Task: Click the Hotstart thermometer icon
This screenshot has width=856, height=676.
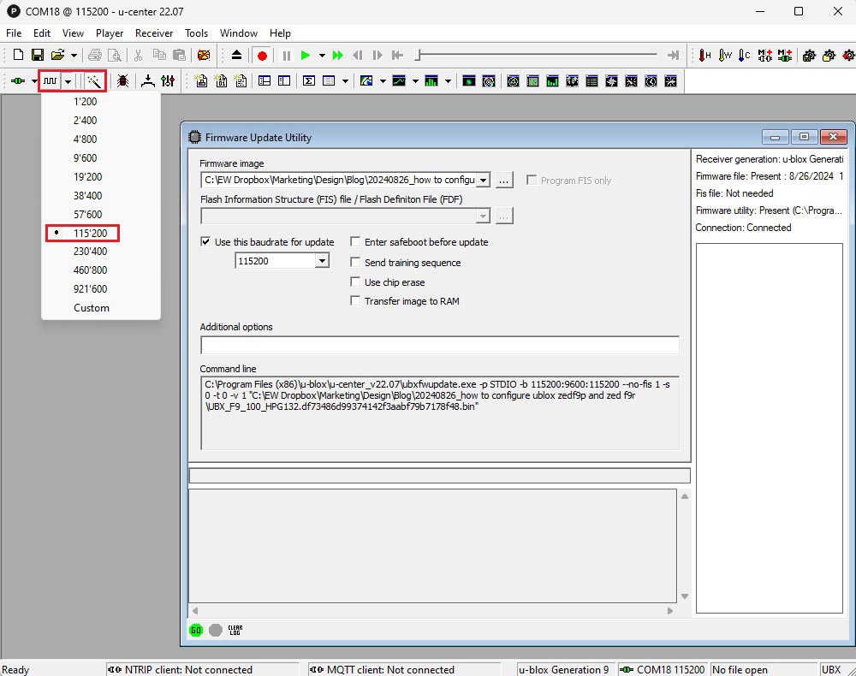Action: point(704,56)
